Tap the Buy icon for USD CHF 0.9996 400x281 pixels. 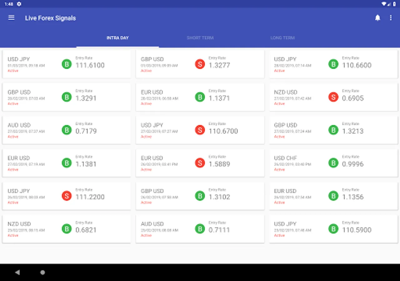point(333,163)
